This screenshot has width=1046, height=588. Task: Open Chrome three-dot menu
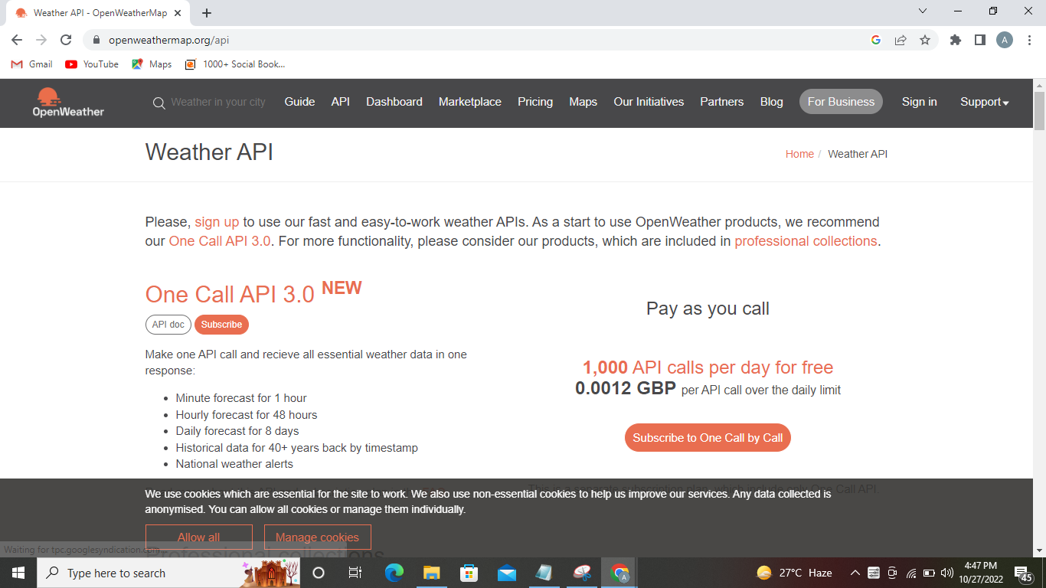1028,40
